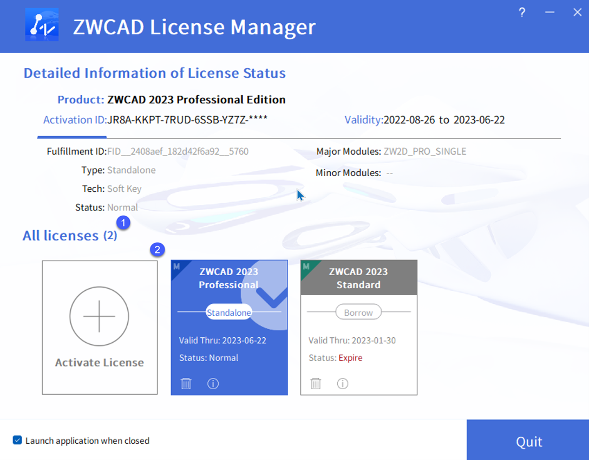Image resolution: width=589 pixels, height=460 pixels.
Task: Click the Launch application when closed label
Action: (x=87, y=441)
